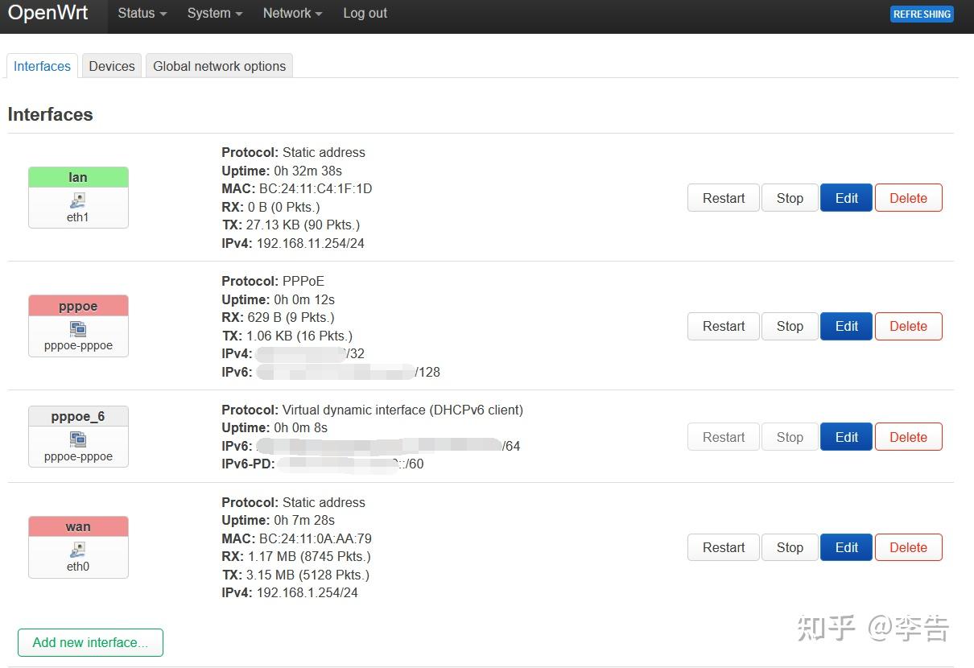Image resolution: width=974 pixels, height=668 pixels.
Task: Edit the pppoe interface
Action: click(846, 326)
